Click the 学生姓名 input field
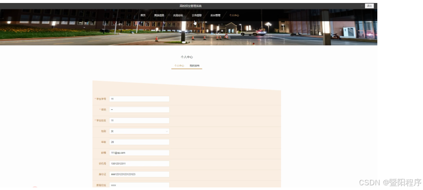 click(139, 120)
